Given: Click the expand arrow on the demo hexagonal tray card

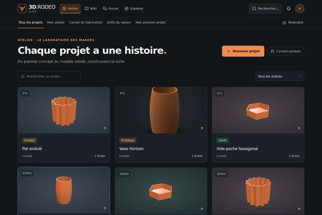Looking at the screenshot, I should (x=202, y=209).
